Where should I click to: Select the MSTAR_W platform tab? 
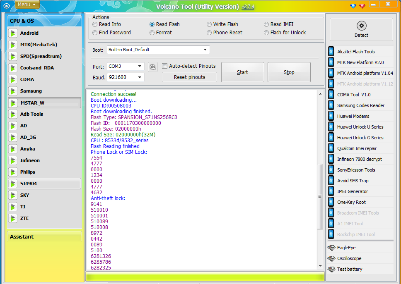44,103
